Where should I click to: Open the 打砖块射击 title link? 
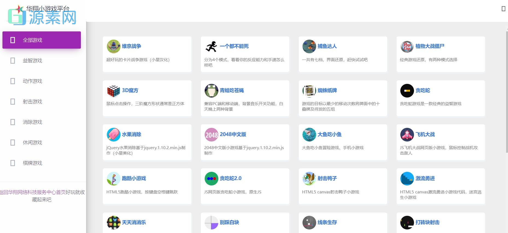pyautogui.click(x=427, y=222)
